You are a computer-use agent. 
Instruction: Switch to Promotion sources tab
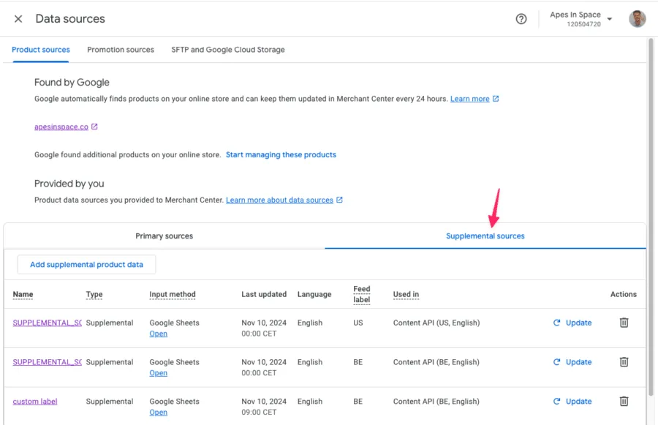(x=121, y=50)
